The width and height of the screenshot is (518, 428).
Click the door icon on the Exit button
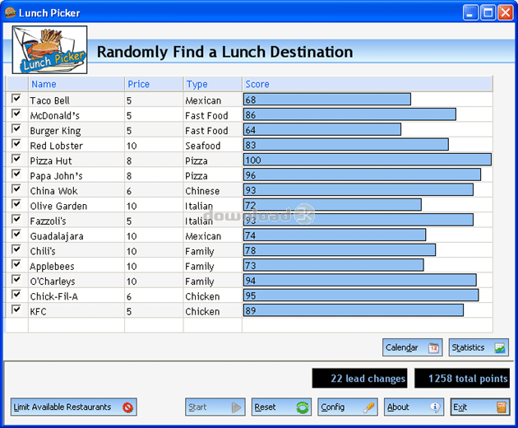[502, 407]
